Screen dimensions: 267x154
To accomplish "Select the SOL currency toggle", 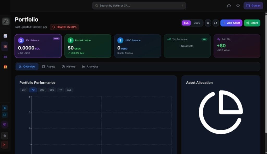I will tap(186, 23).
